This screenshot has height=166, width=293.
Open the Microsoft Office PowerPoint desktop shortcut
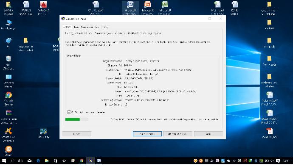[148, 8]
